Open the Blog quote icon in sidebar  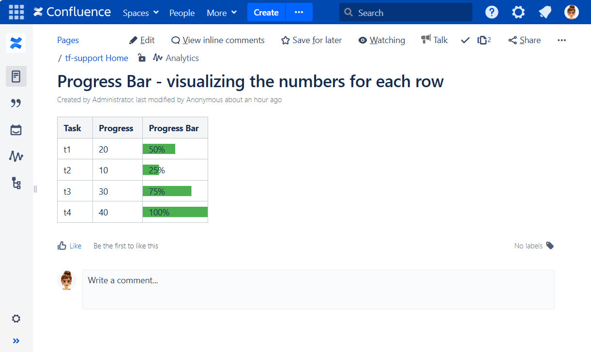pyautogui.click(x=16, y=103)
